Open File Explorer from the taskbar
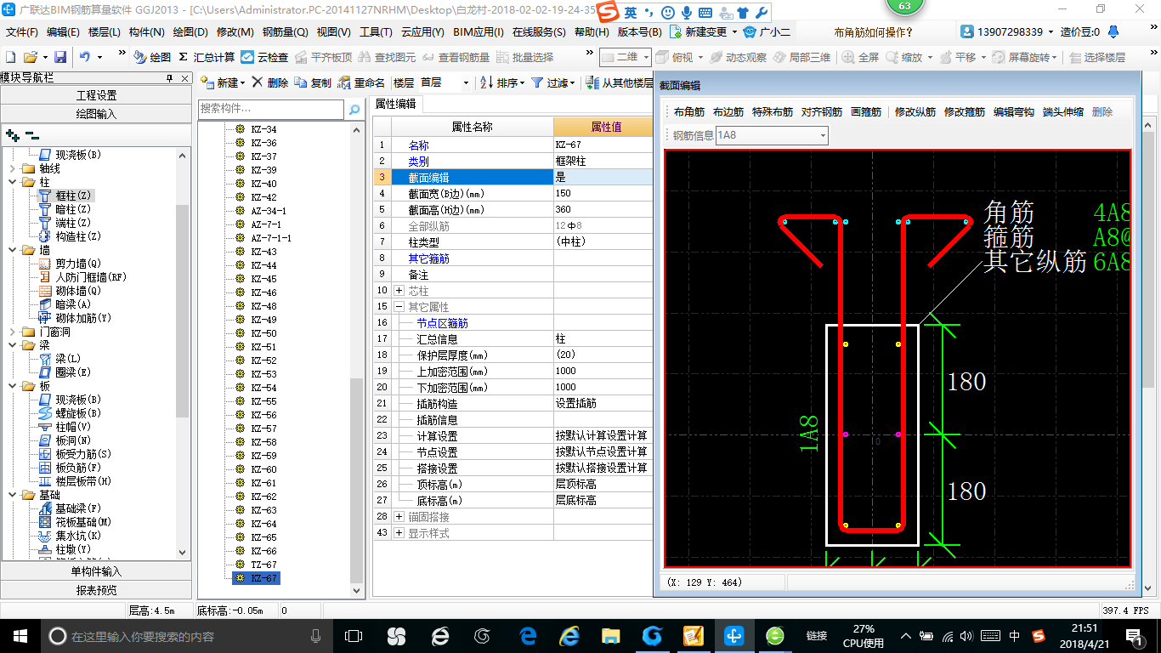The height and width of the screenshot is (653, 1161). (610, 635)
